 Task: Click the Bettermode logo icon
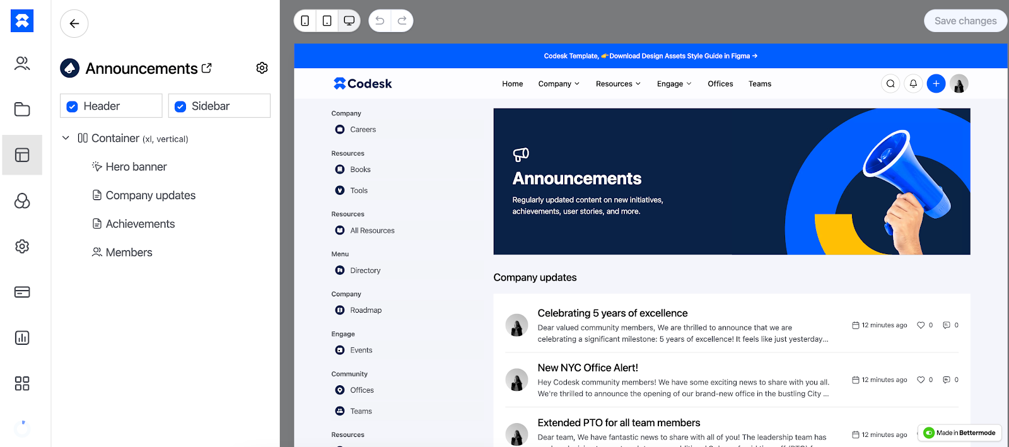coord(22,21)
